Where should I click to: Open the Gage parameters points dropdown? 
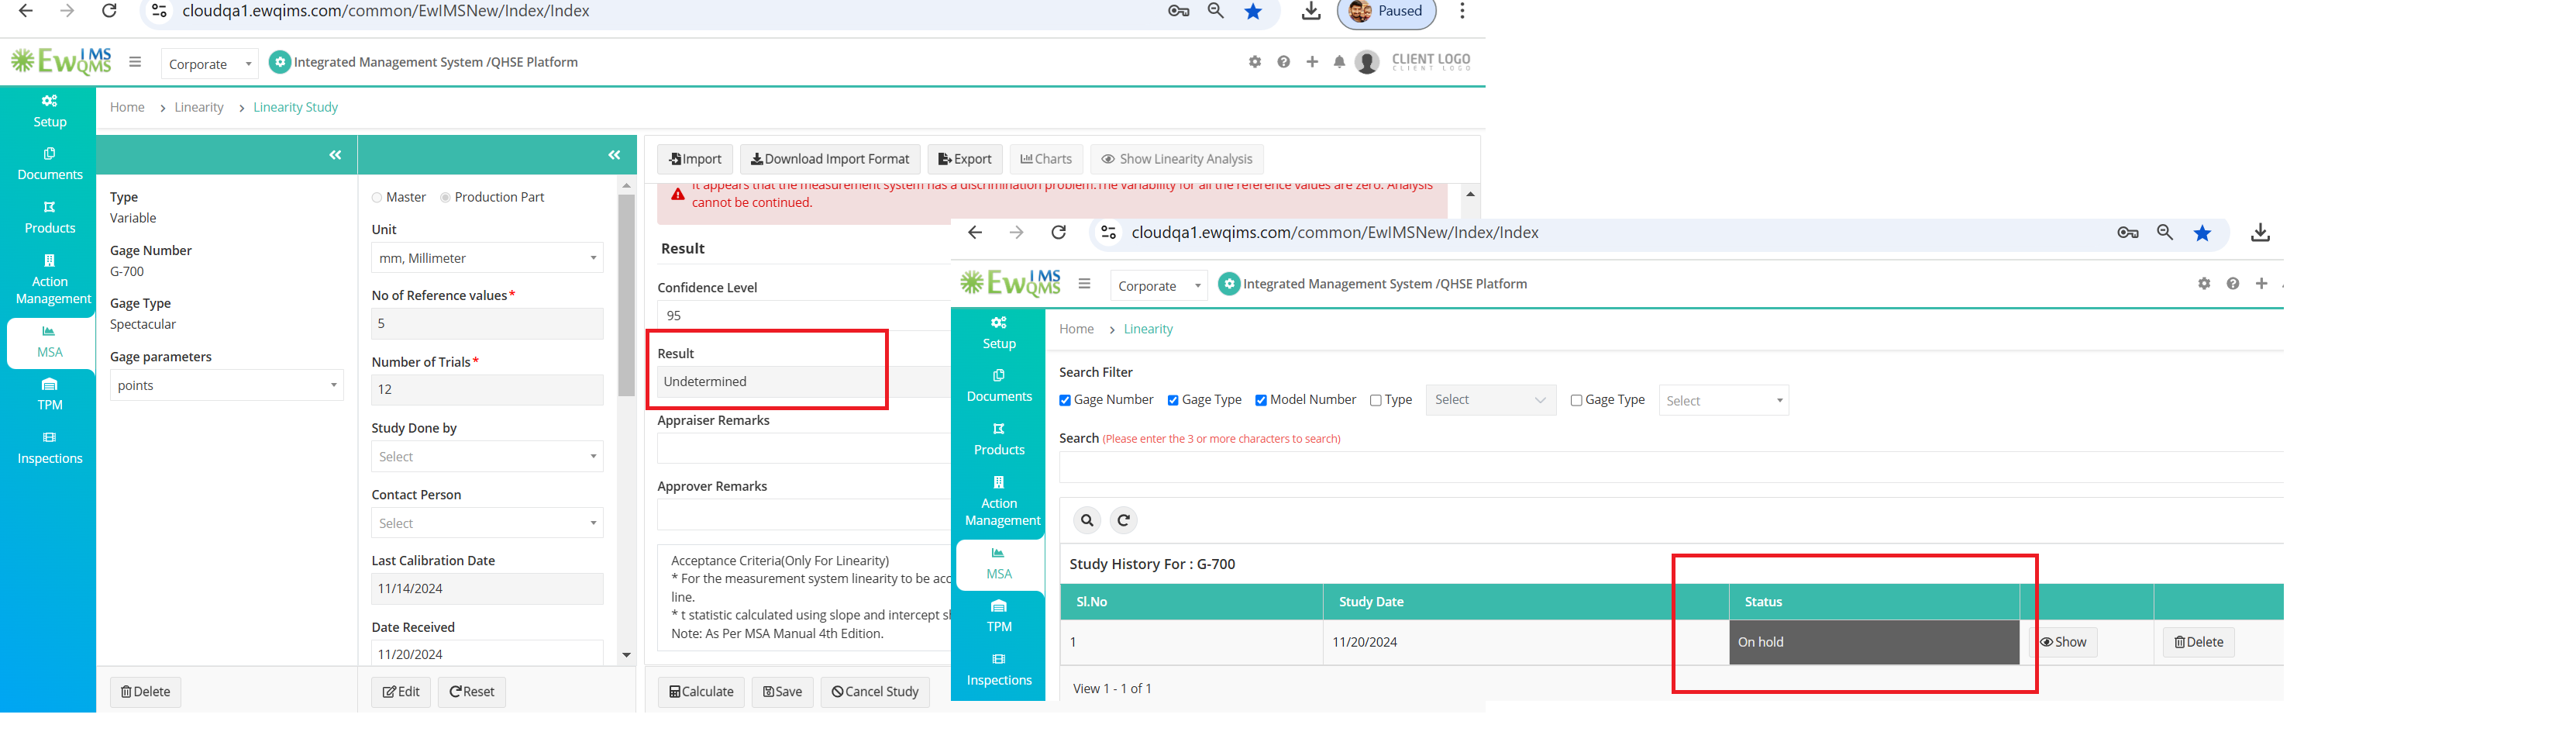click(227, 385)
